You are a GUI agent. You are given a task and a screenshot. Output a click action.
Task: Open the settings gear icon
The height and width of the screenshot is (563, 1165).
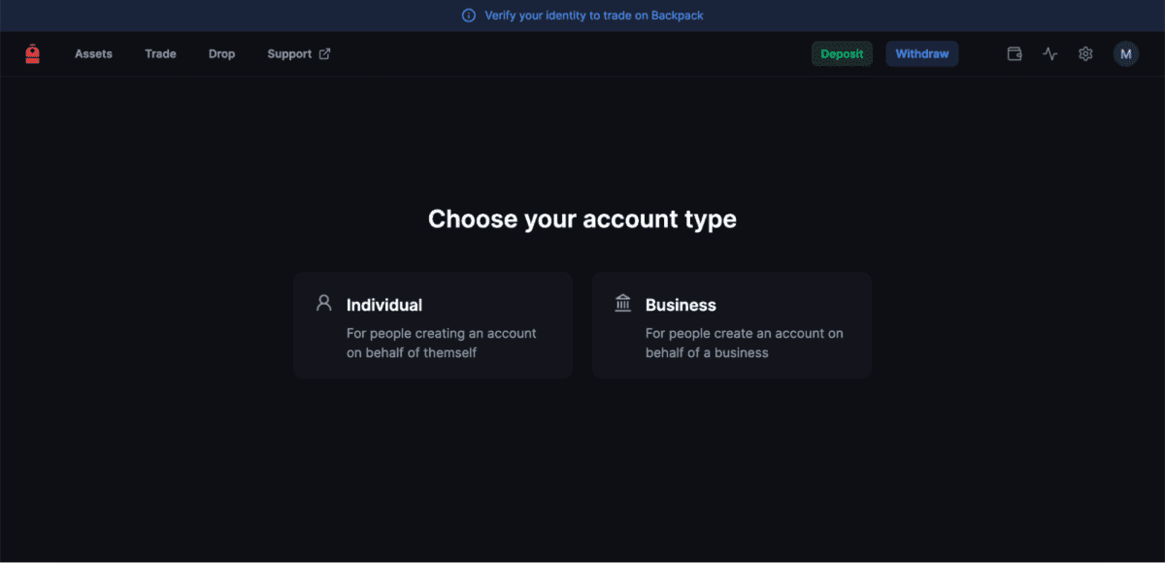pos(1085,54)
